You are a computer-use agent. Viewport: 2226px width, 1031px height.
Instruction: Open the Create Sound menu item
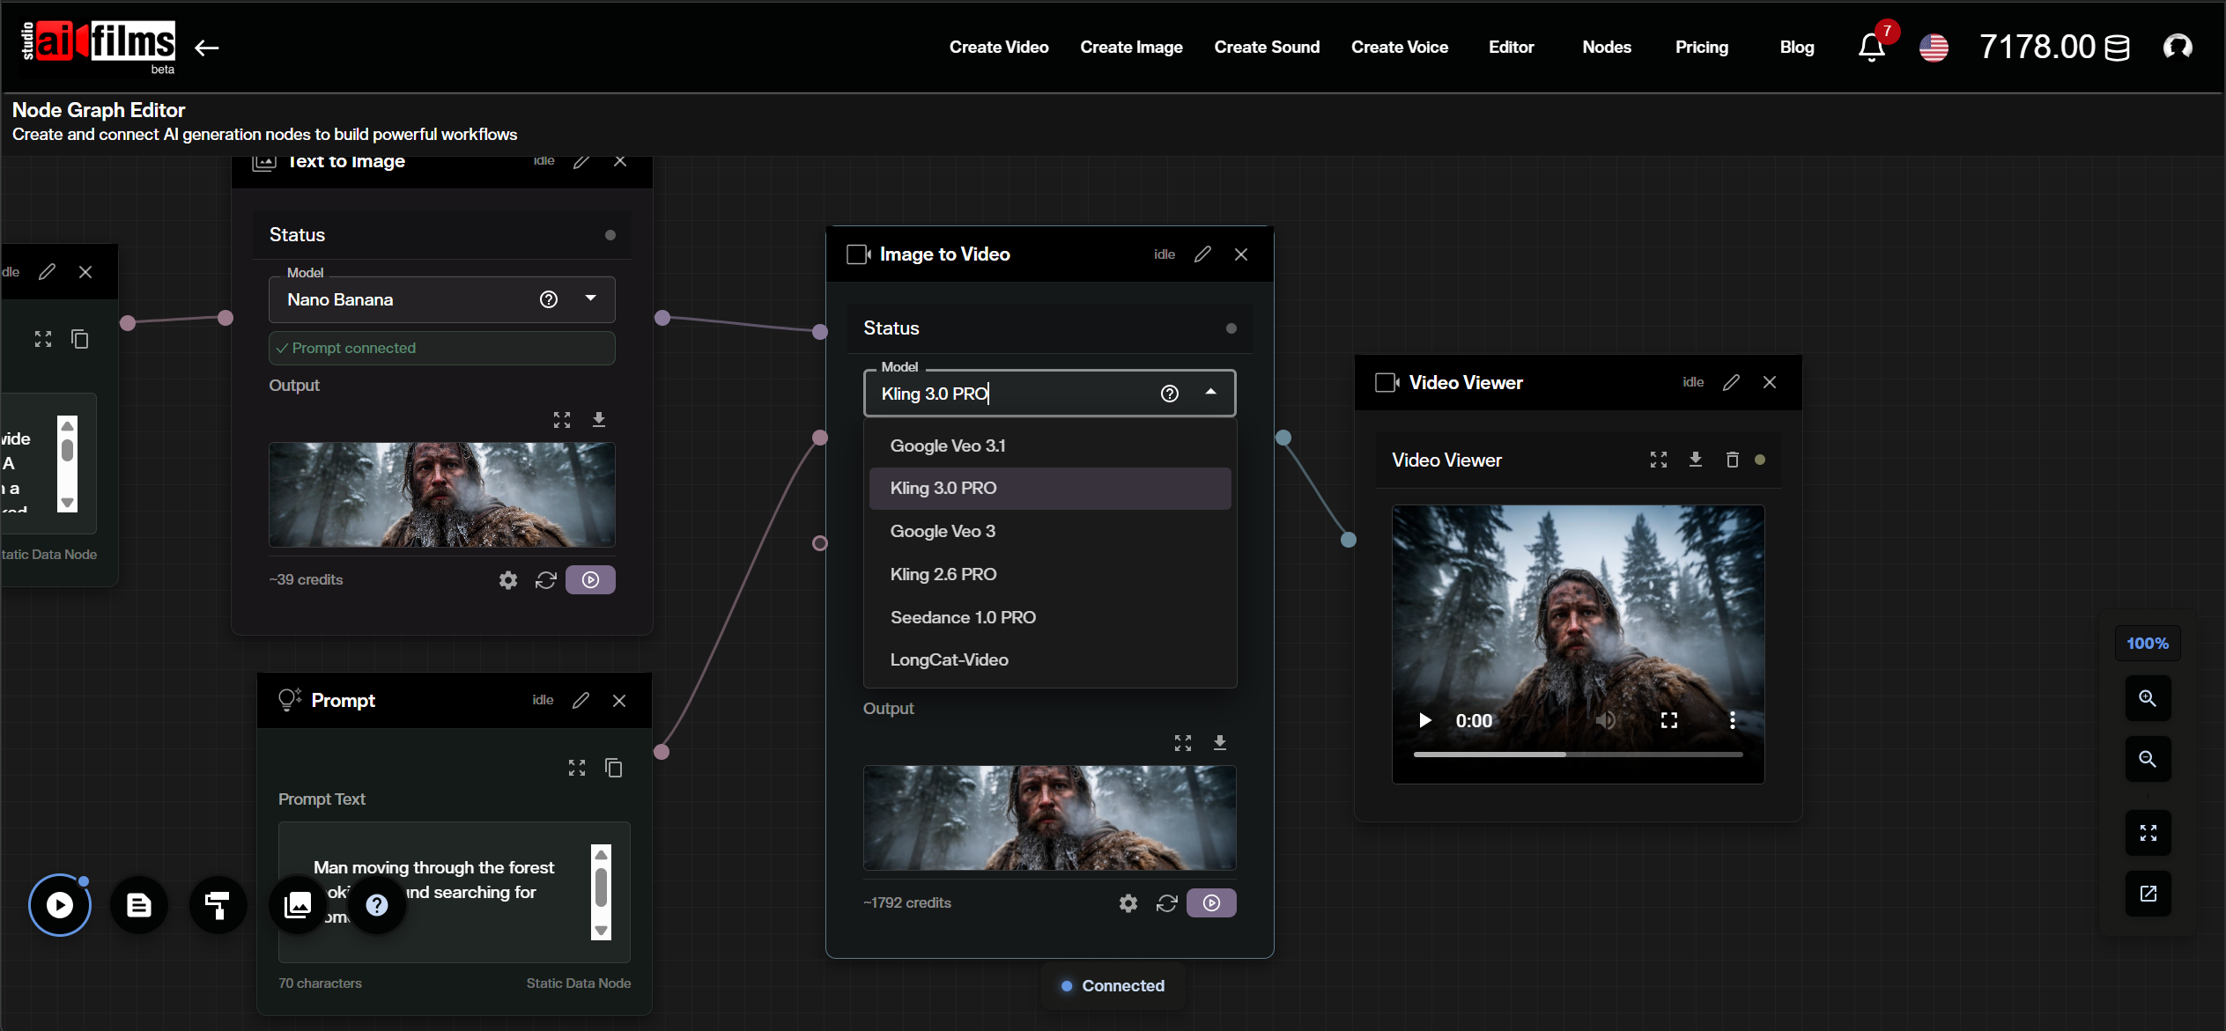point(1266,47)
